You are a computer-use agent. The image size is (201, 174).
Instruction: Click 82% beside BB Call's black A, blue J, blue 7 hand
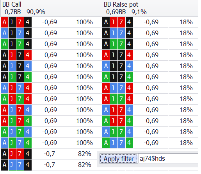(84, 165)
